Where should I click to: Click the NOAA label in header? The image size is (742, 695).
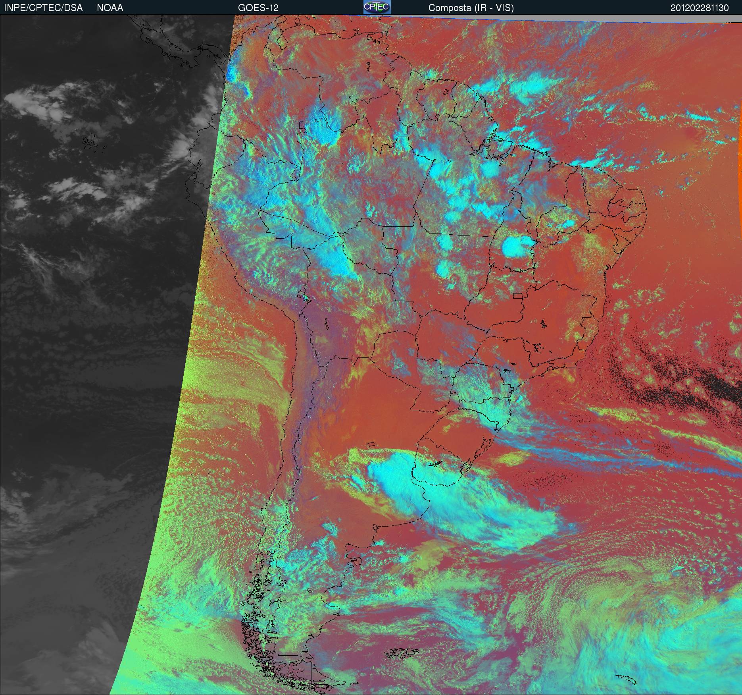pos(110,8)
